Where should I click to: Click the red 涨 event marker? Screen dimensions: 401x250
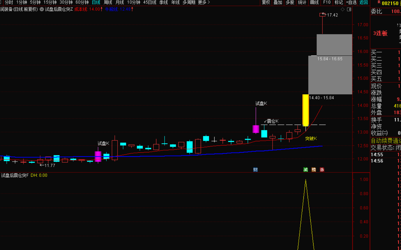tap(322, 170)
